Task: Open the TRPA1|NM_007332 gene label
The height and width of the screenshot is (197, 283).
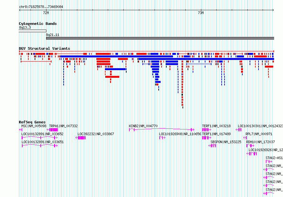Action: (x=63, y=126)
